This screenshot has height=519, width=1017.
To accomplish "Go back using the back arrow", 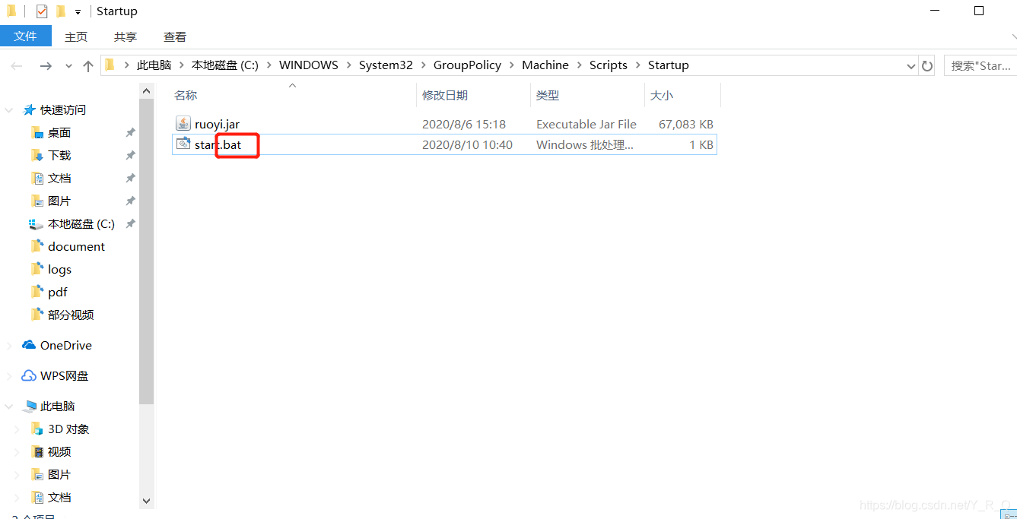I will pyautogui.click(x=17, y=66).
